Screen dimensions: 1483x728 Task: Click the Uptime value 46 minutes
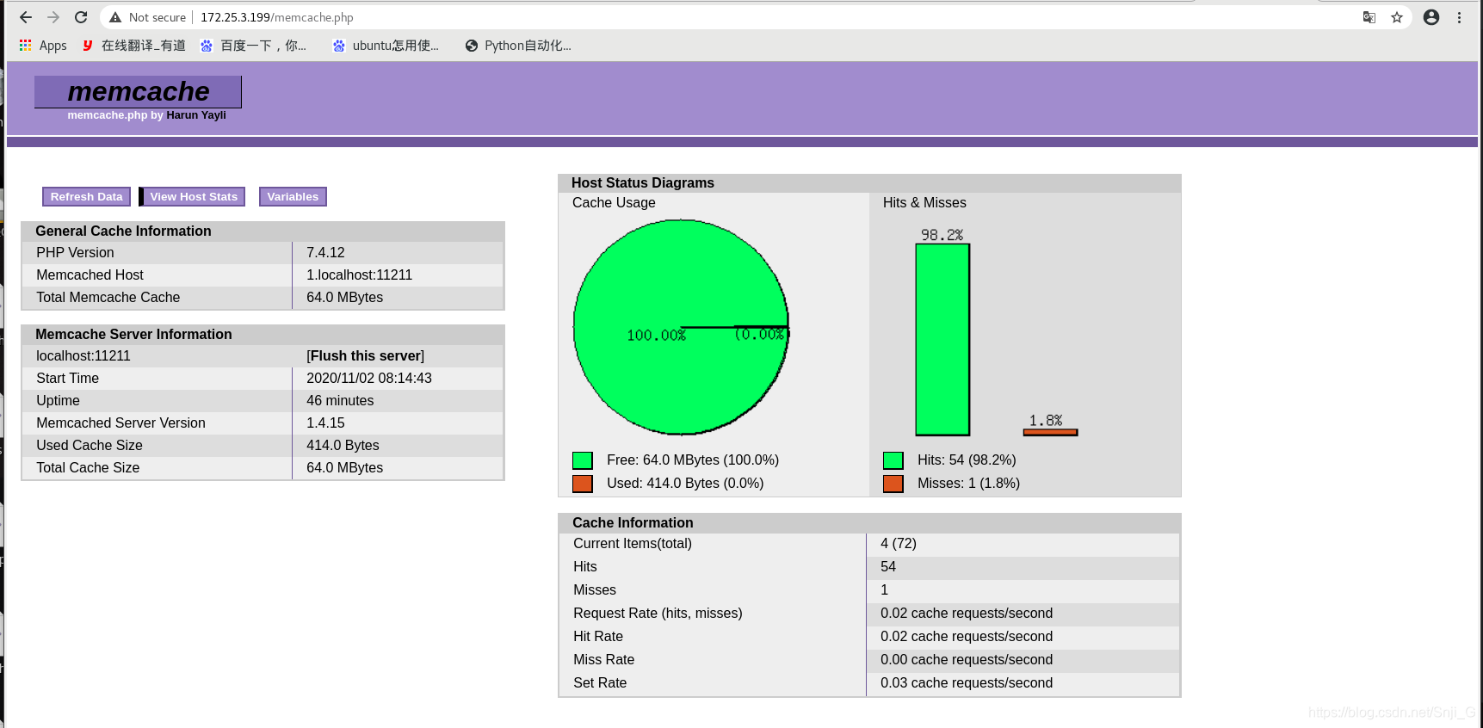[340, 401]
